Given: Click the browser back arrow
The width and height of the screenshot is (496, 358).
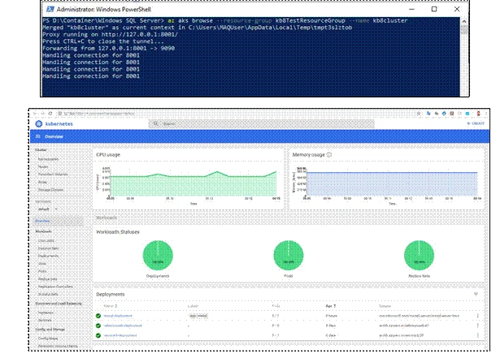Looking at the screenshot, I should [x=34, y=114].
